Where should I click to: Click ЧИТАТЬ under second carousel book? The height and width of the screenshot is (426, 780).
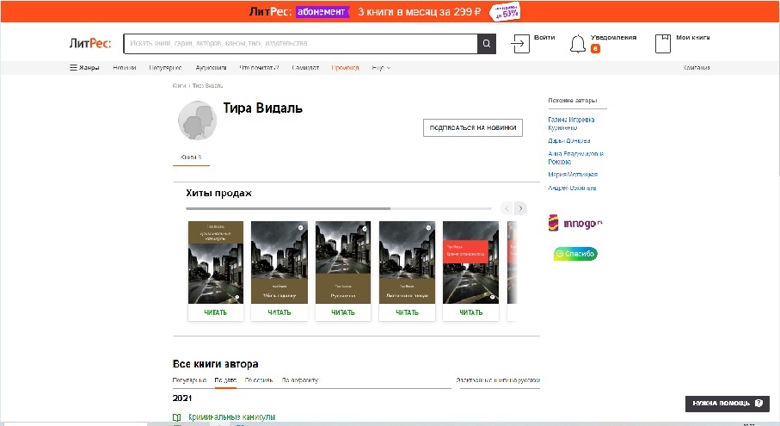tap(279, 312)
